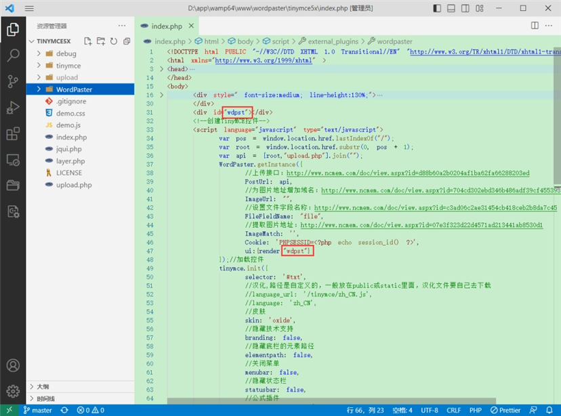Open explorer views and more actions menu
561x416 pixels.
[x=122, y=26]
